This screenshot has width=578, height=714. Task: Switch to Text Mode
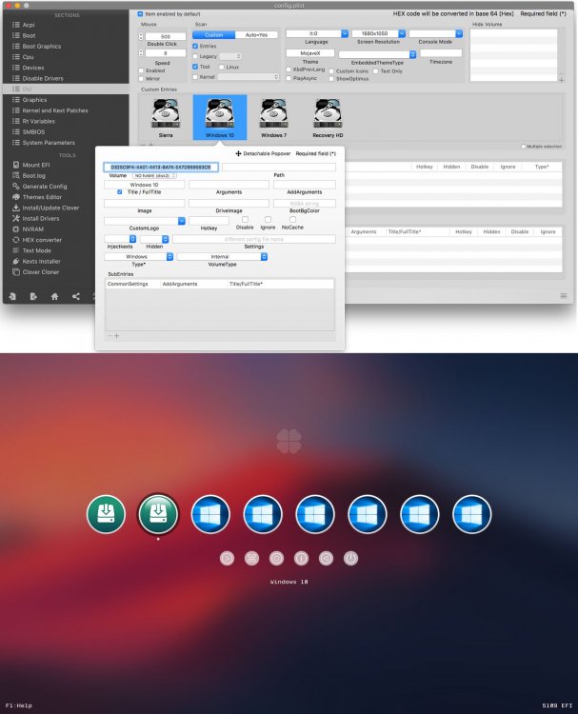click(x=36, y=250)
